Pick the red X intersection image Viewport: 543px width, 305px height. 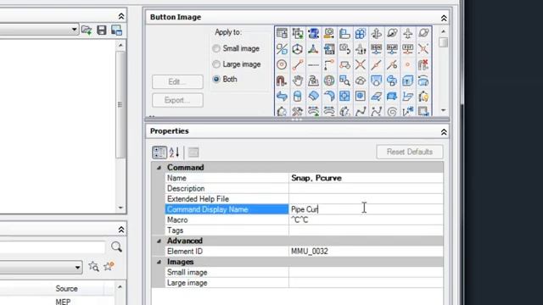click(361, 64)
